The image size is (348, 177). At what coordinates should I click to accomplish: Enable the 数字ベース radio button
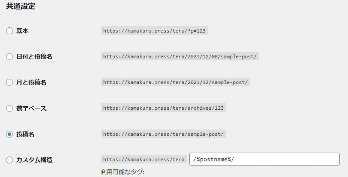coord(9,108)
